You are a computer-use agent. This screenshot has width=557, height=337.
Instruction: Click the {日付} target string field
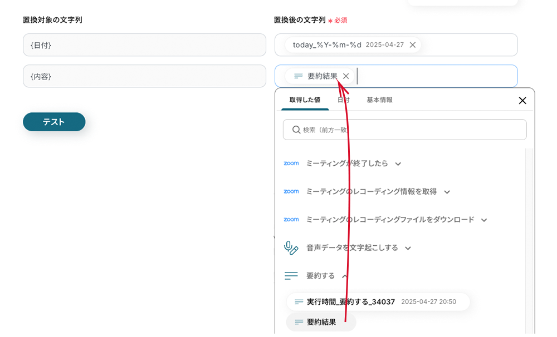coord(144,45)
